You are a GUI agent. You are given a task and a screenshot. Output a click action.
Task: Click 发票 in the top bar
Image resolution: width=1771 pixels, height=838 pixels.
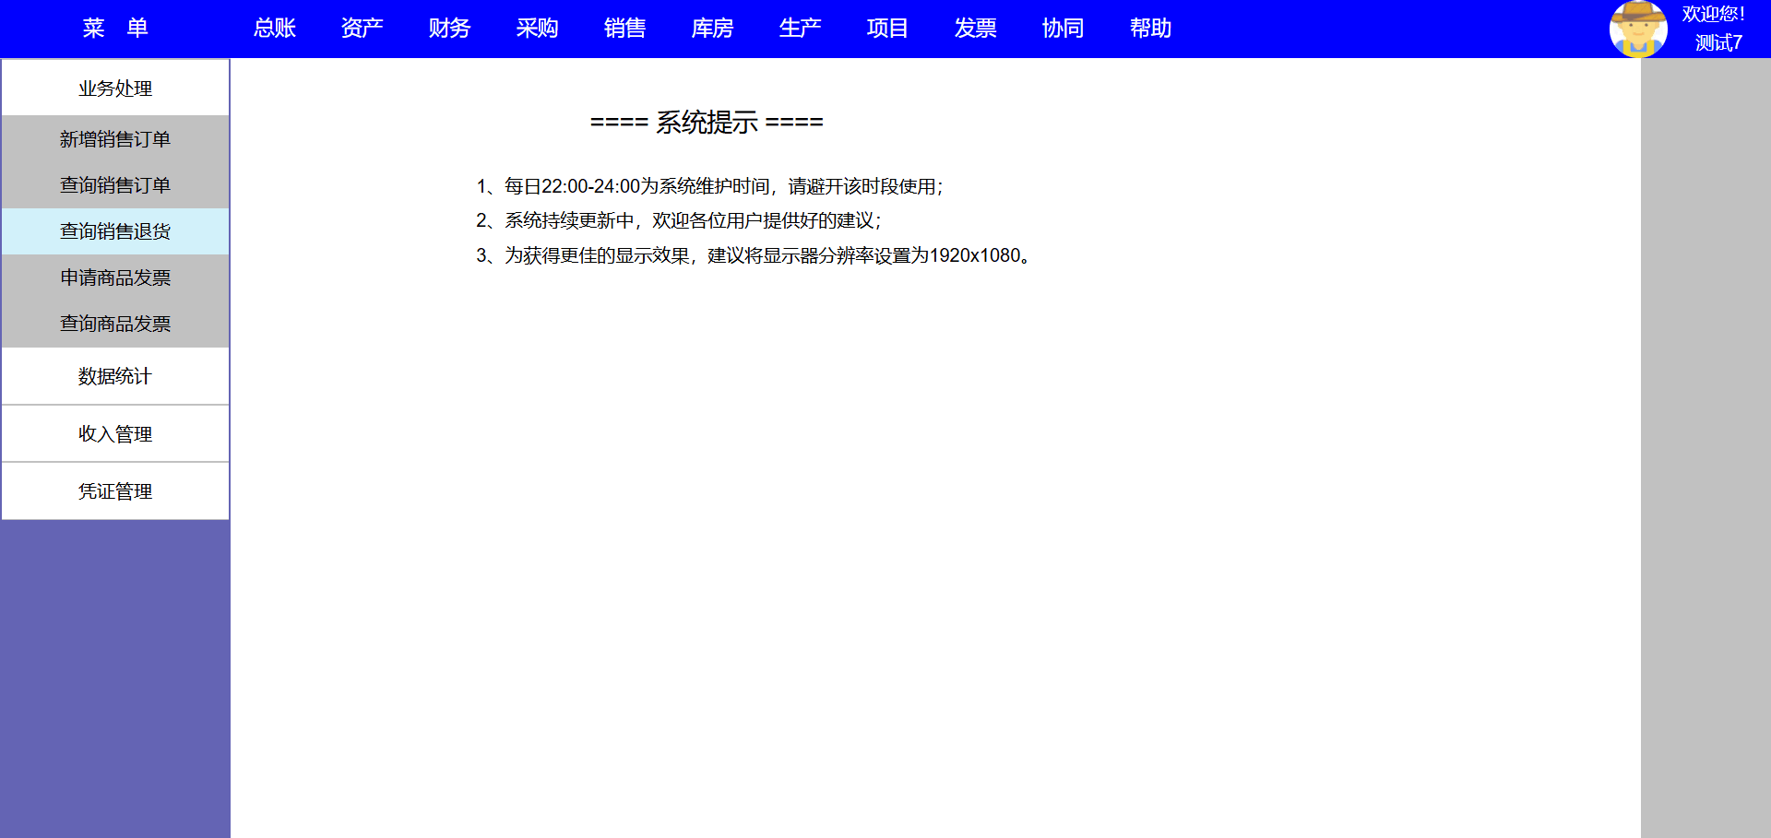click(x=975, y=29)
